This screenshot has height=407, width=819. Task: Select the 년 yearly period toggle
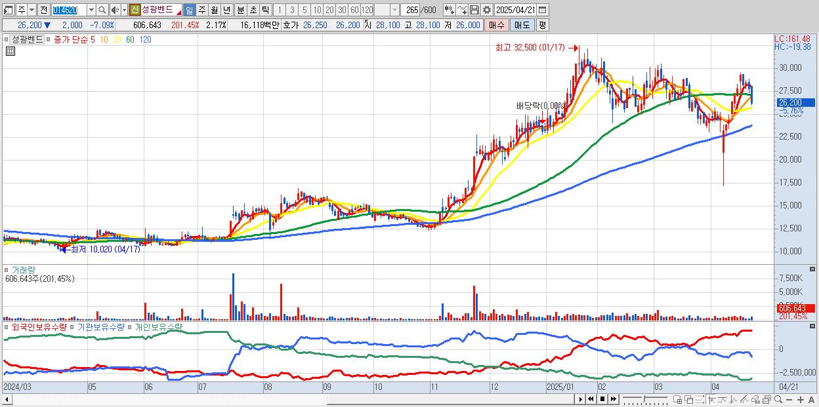coord(226,10)
